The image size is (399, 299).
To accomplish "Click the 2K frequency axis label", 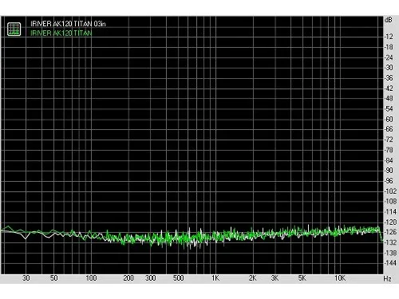I will click(253, 278).
